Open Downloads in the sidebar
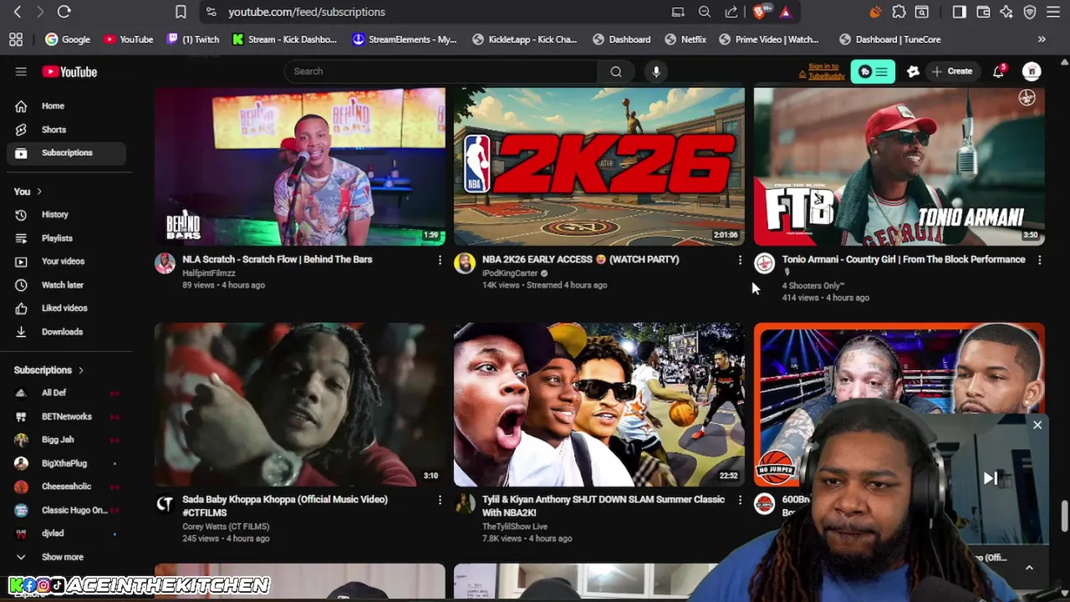This screenshot has height=602, width=1070. (x=66, y=332)
